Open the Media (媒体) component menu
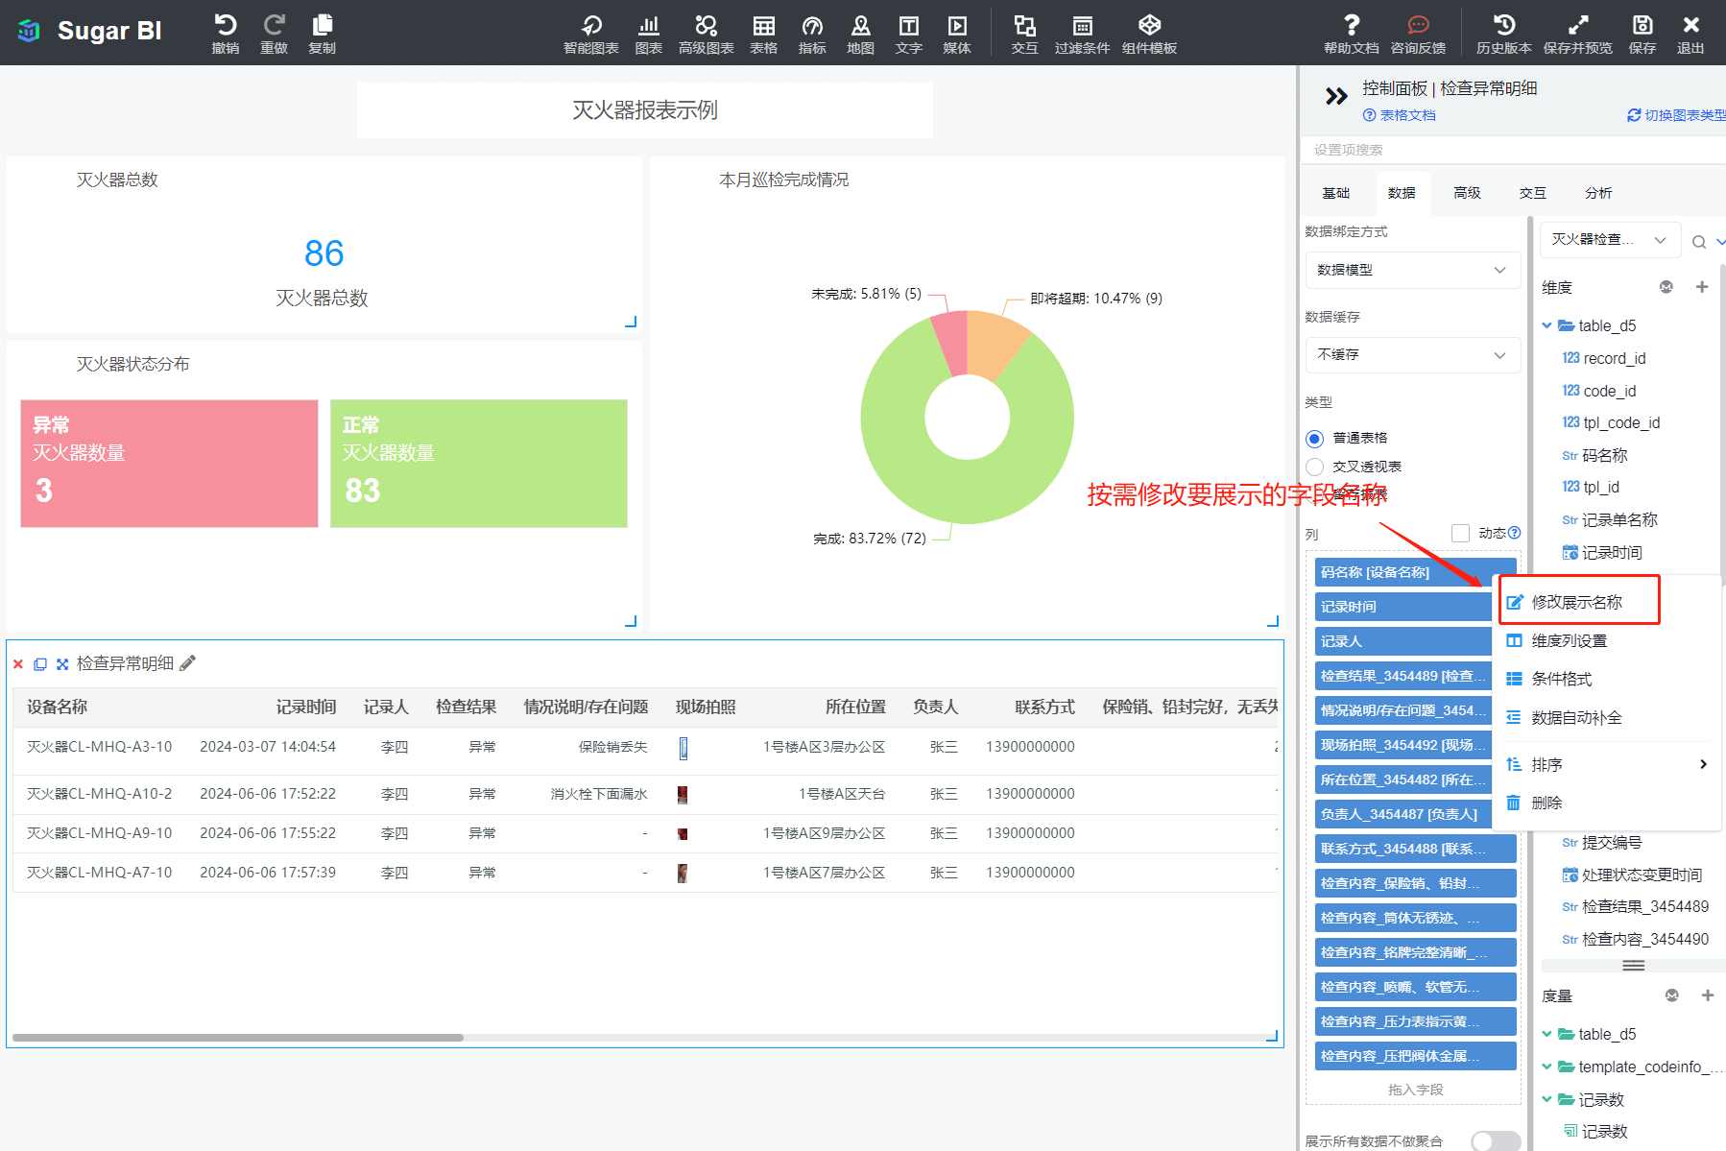Screen dimensions: 1726x1151 coord(957,33)
